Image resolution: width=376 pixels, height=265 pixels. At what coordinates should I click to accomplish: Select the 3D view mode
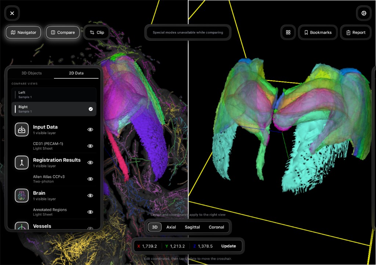coord(155,227)
